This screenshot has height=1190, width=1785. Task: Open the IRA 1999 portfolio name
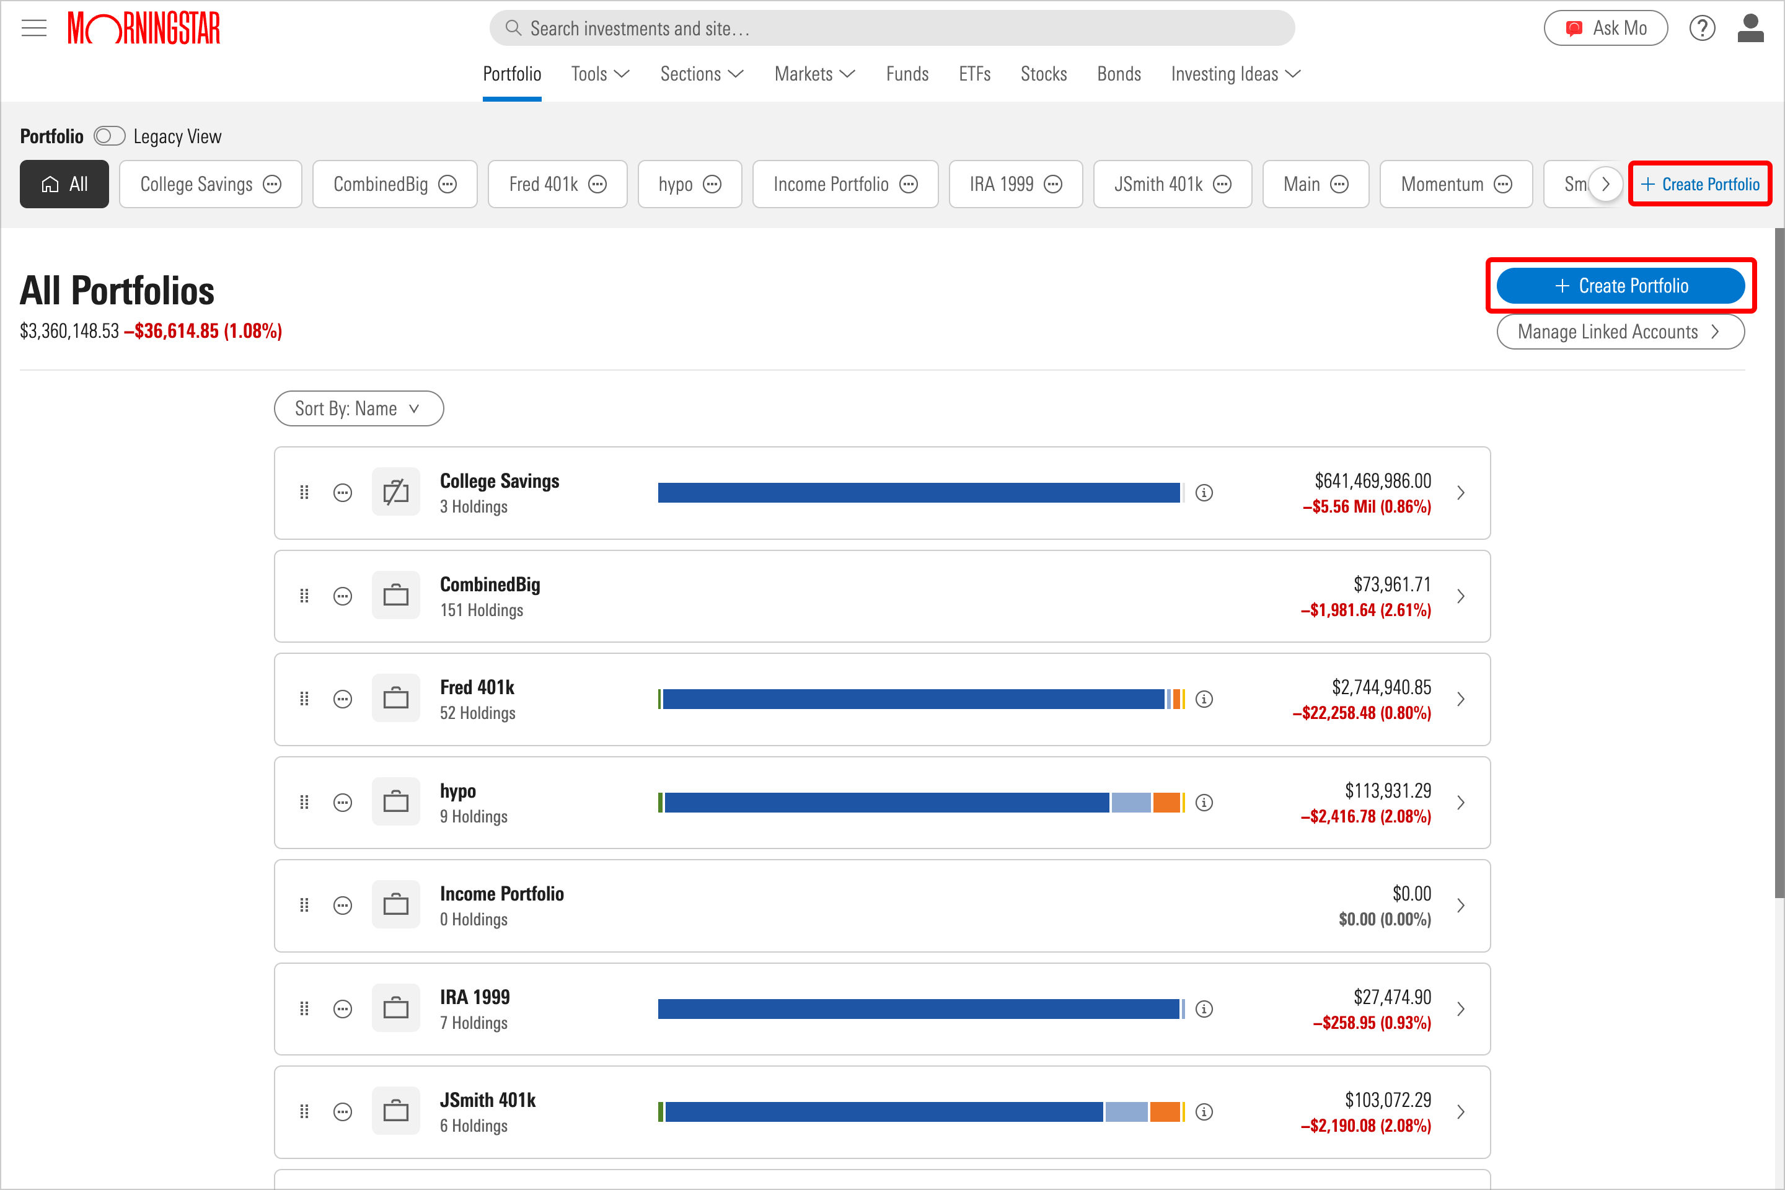pyautogui.click(x=475, y=997)
